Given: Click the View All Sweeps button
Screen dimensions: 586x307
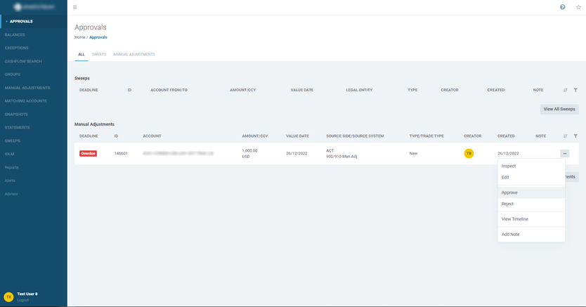Looking at the screenshot, I should pos(559,109).
